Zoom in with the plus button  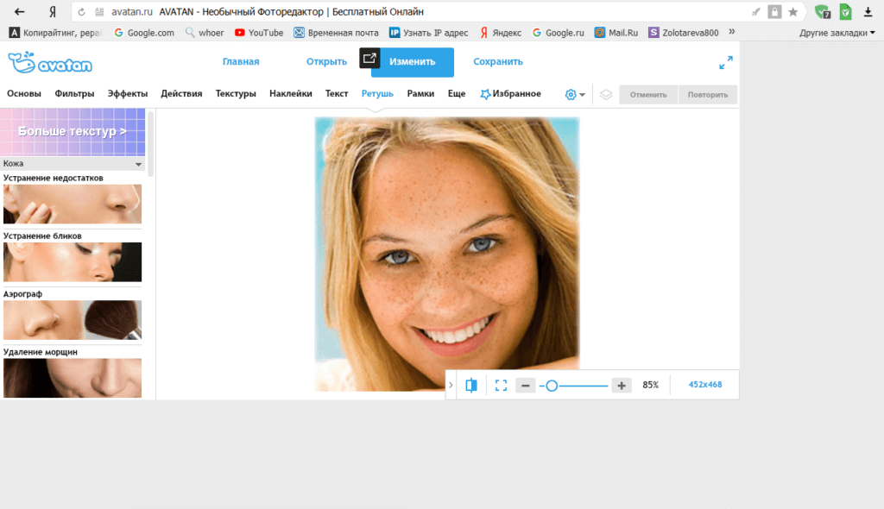pyautogui.click(x=621, y=385)
